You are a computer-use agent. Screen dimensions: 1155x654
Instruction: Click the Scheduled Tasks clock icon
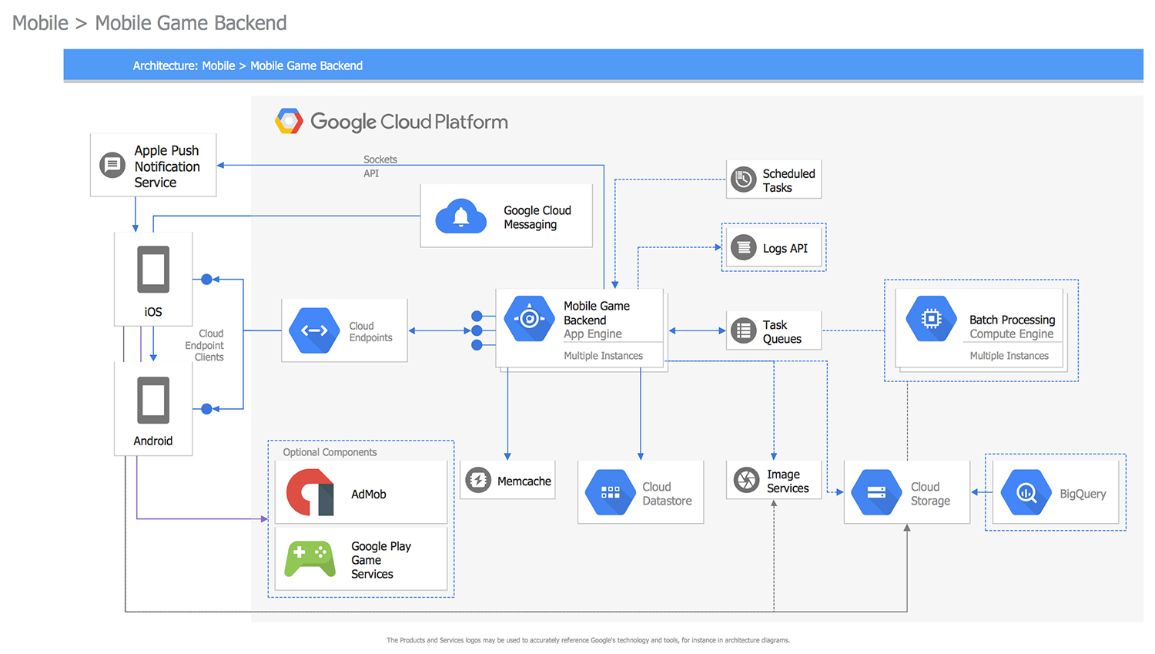(x=744, y=179)
